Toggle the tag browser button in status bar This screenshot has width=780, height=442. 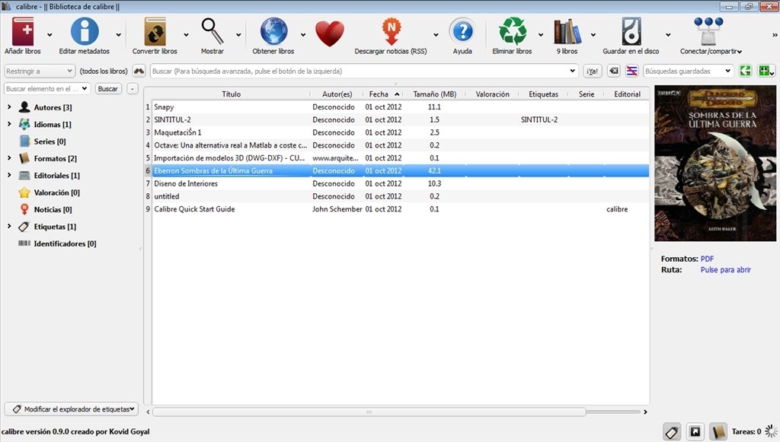671,431
